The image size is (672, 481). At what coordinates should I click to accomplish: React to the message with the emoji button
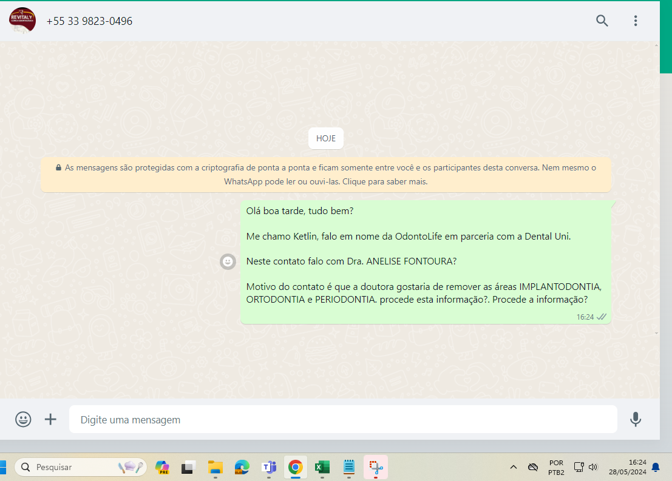coord(228,261)
